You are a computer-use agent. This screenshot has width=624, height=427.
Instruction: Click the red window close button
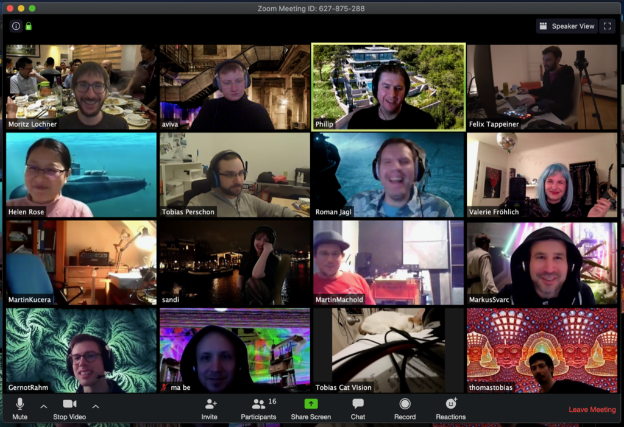click(10, 9)
